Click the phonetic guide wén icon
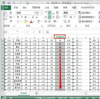This screenshot has width=100, height=99. click(39, 21)
